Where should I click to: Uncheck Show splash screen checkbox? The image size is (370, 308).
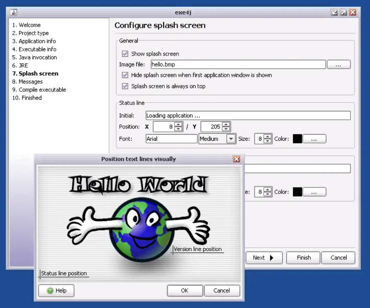click(x=125, y=54)
